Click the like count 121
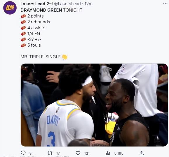 pyautogui.click(x=87, y=153)
